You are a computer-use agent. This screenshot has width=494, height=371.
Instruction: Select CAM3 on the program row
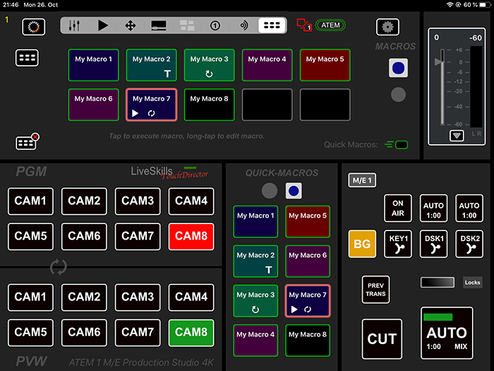coord(138,201)
